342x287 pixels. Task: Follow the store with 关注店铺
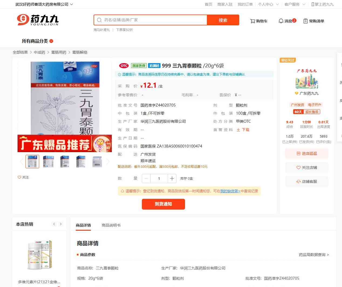click(307, 168)
